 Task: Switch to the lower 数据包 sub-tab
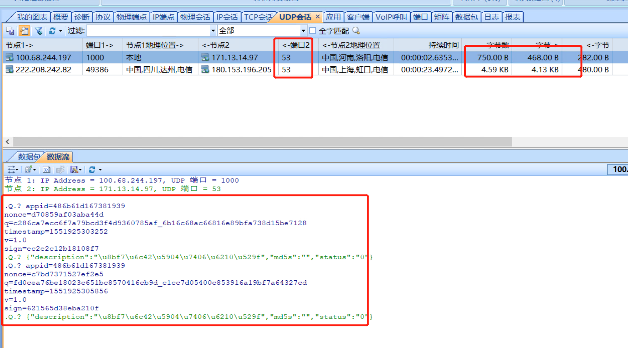coord(28,157)
